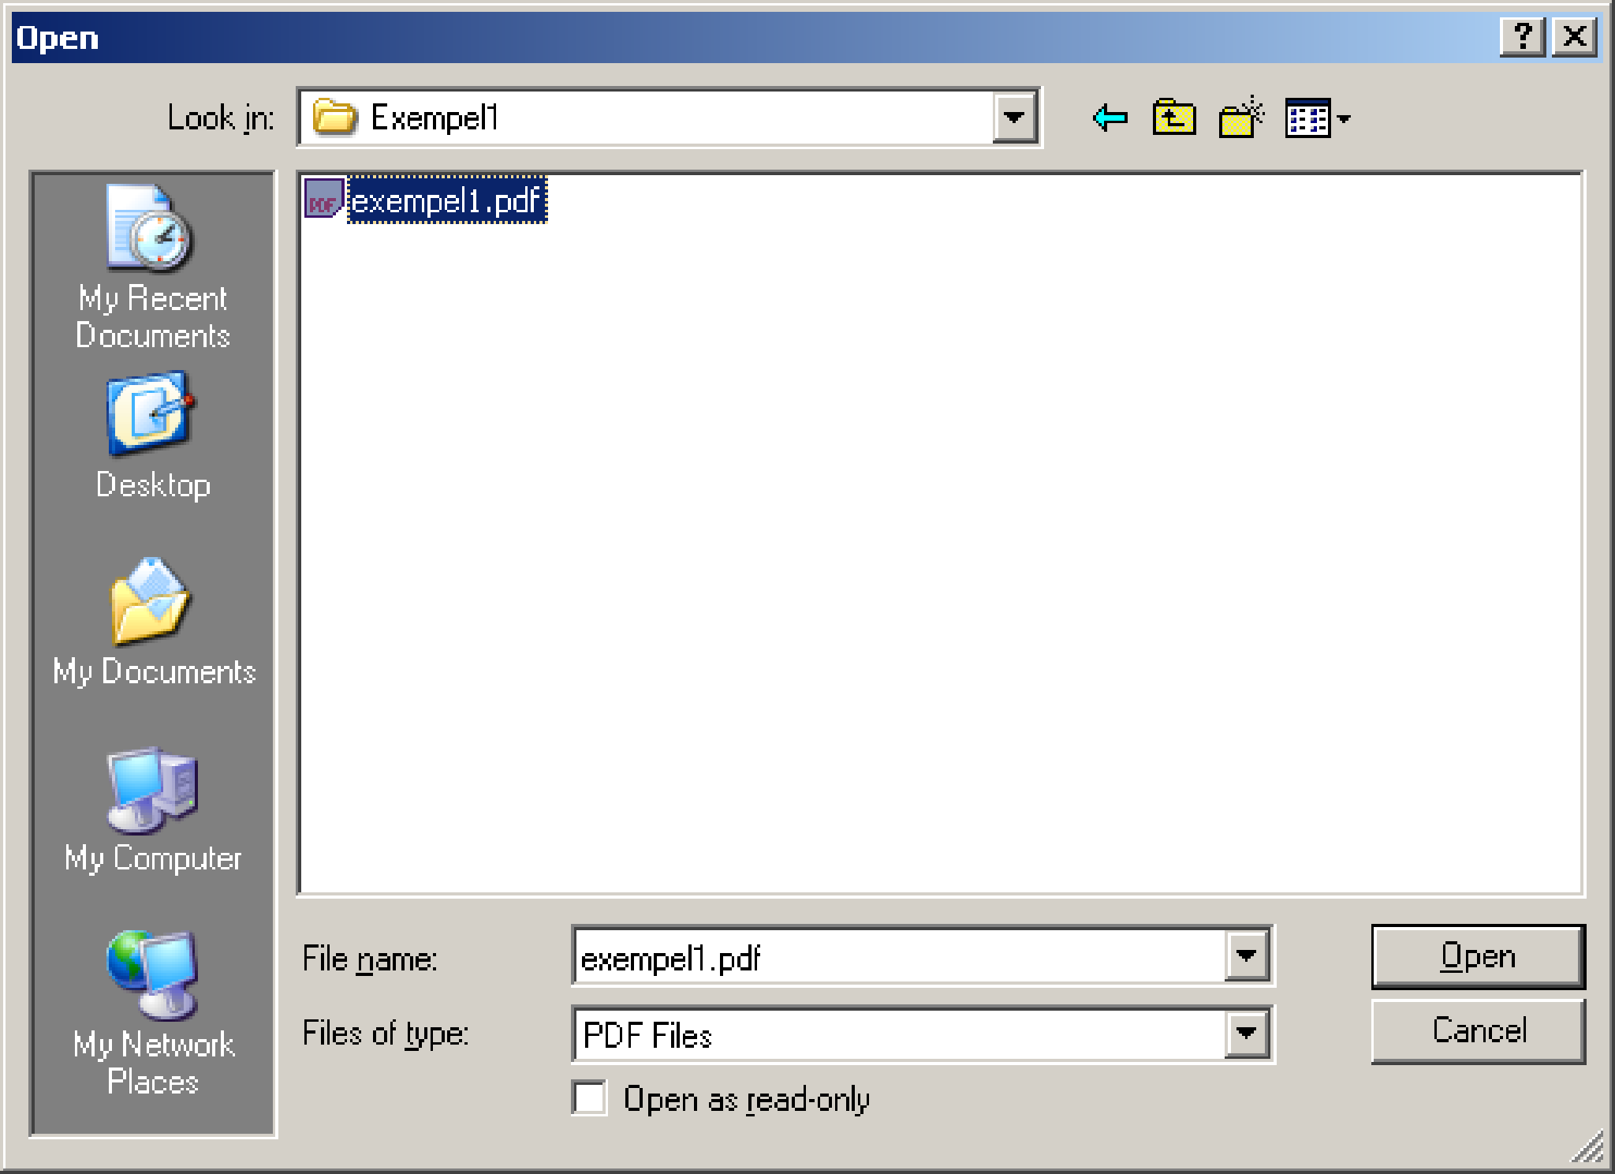Select the exempel1.pdf file in the list
Image resolution: width=1615 pixels, height=1174 pixels.
[x=447, y=200]
